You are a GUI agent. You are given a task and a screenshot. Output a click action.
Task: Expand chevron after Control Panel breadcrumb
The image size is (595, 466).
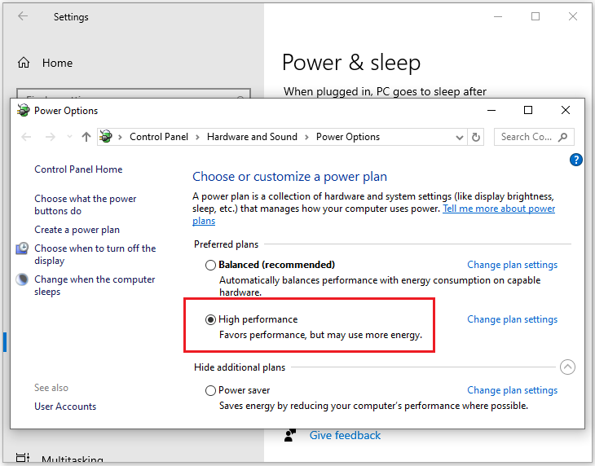pyautogui.click(x=197, y=137)
